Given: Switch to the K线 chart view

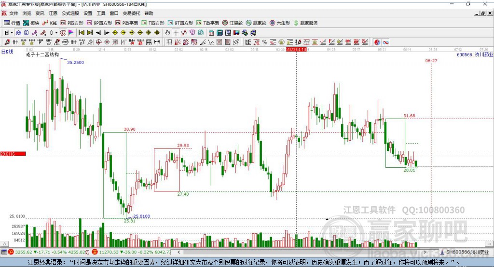Looking at the screenshot, I should click(50, 23).
